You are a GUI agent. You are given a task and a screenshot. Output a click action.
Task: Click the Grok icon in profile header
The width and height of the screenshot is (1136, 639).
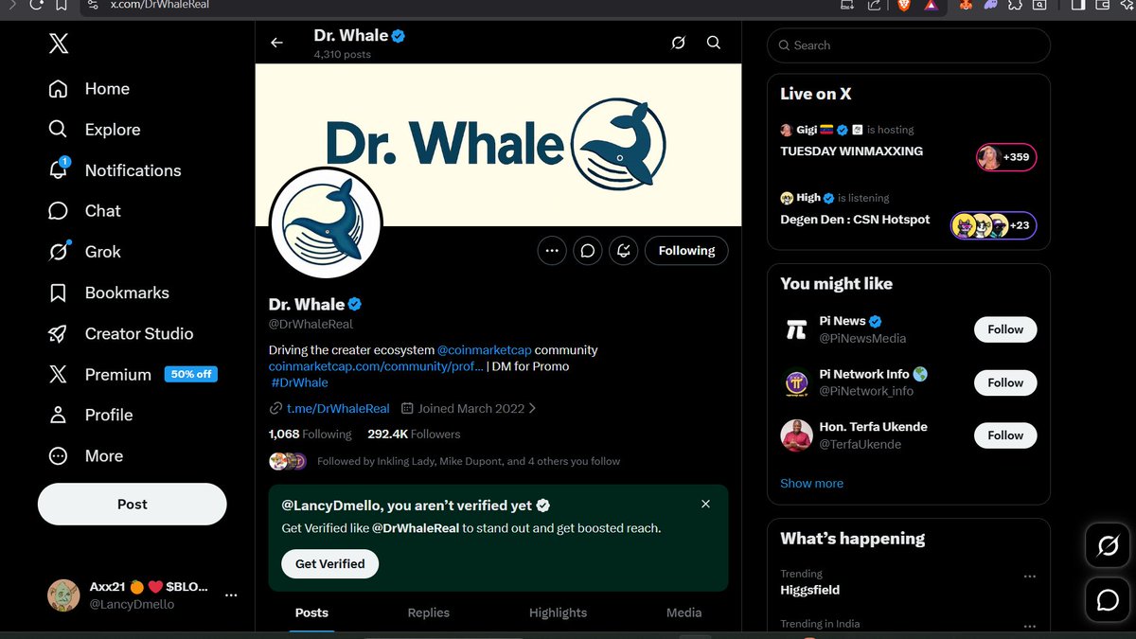coord(678,43)
